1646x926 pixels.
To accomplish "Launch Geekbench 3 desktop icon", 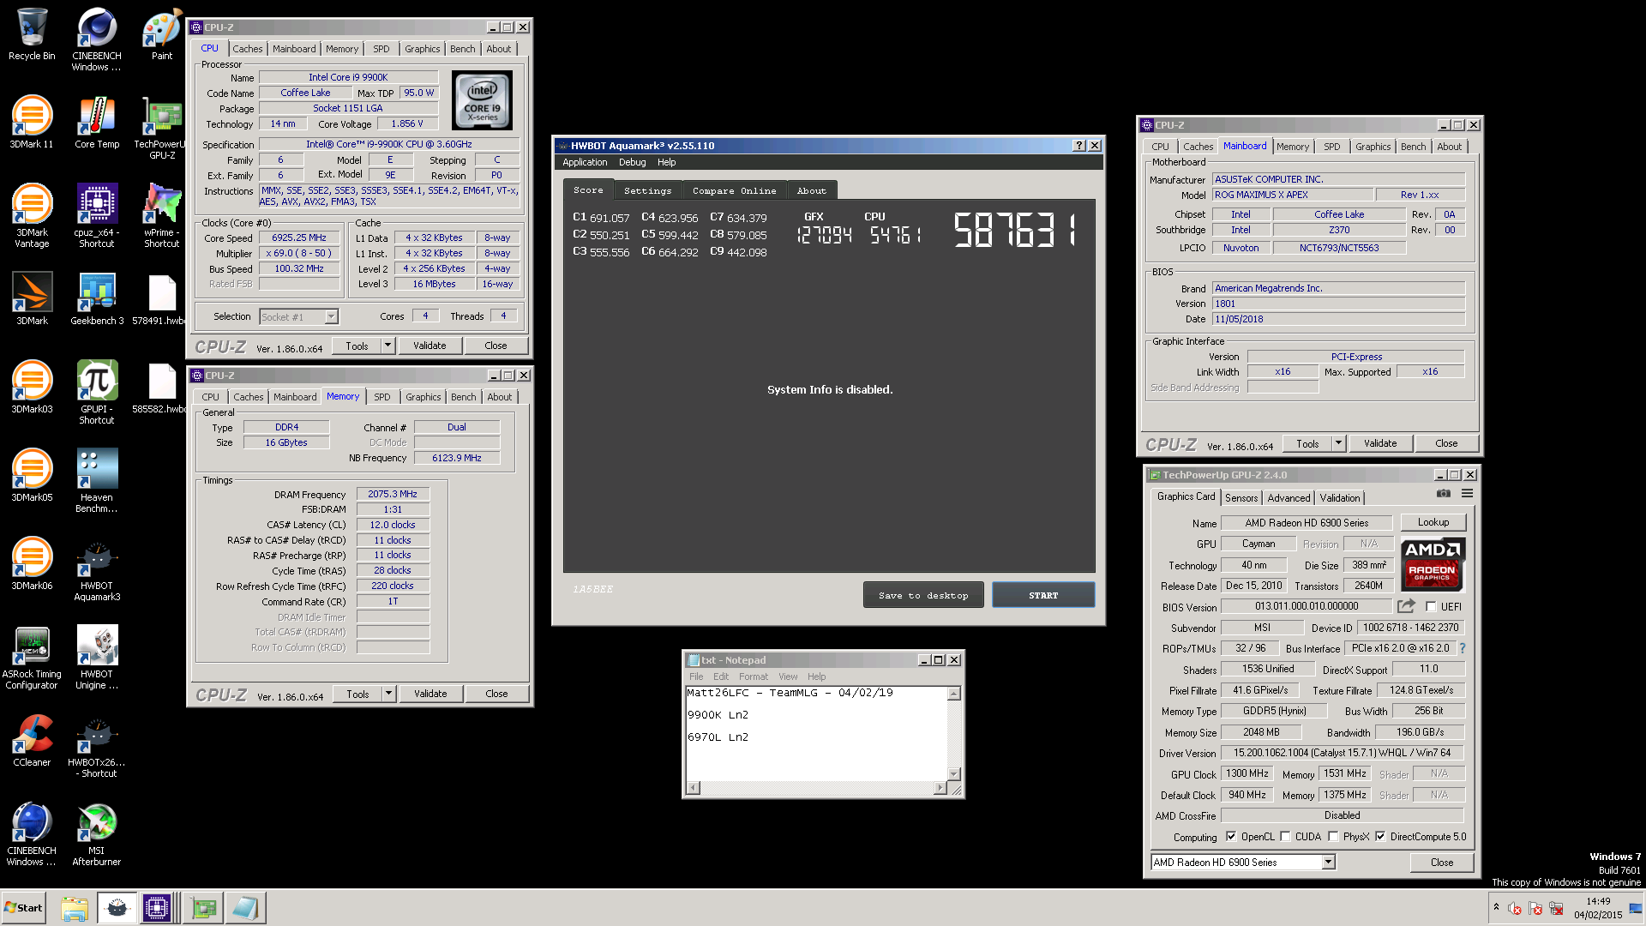I will (97, 299).
